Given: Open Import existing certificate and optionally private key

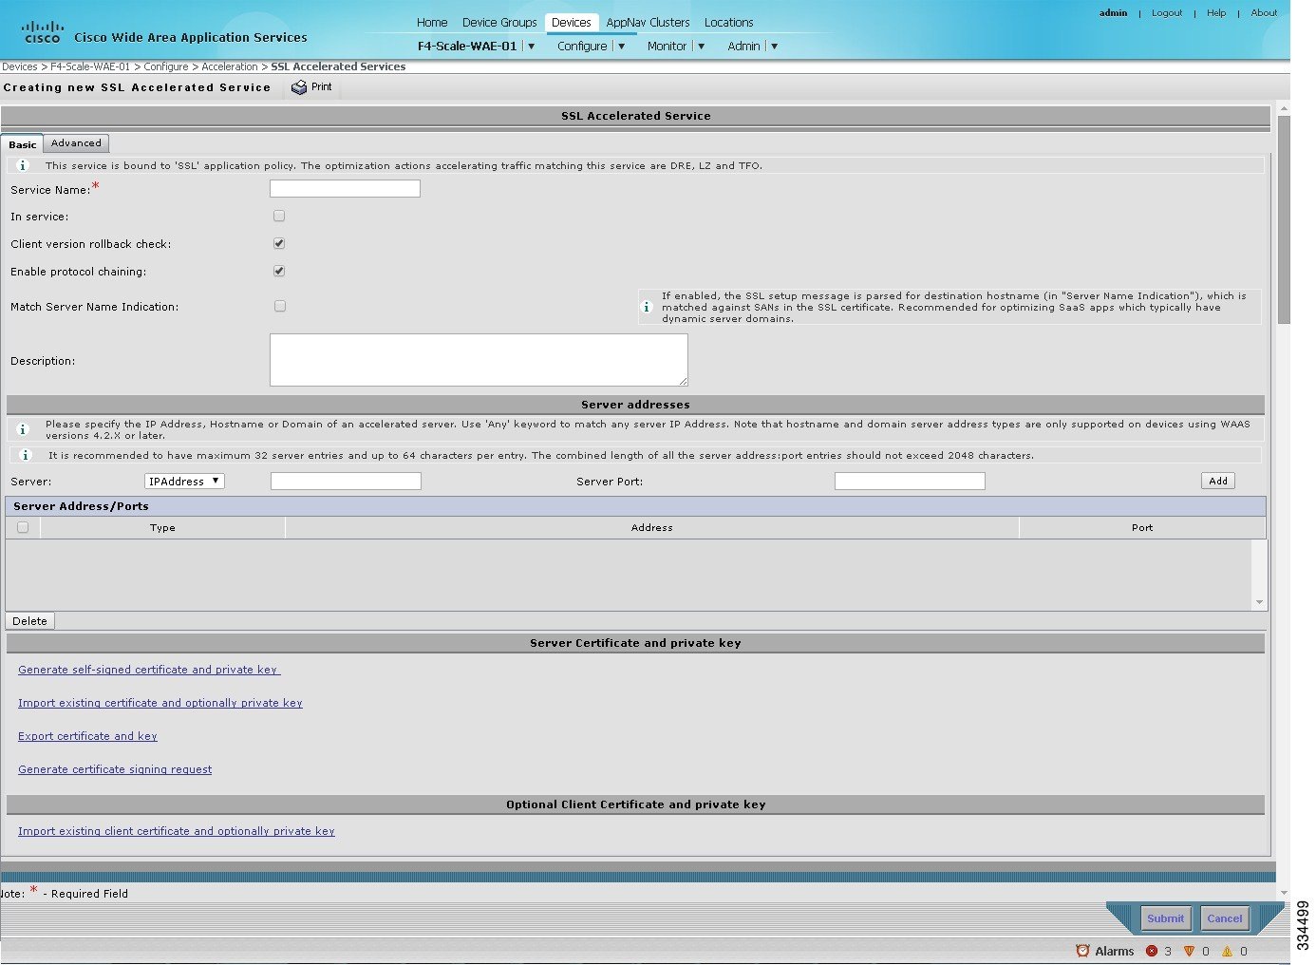Looking at the screenshot, I should point(160,703).
